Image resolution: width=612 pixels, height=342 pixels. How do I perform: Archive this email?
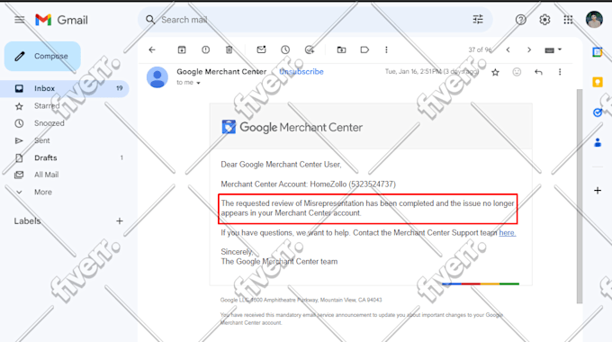(x=182, y=49)
